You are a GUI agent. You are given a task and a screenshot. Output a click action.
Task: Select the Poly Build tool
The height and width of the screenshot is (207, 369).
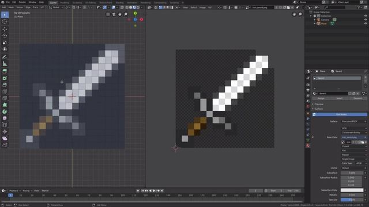5,105
